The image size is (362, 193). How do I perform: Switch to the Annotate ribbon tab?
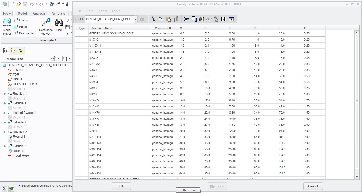click(58, 14)
